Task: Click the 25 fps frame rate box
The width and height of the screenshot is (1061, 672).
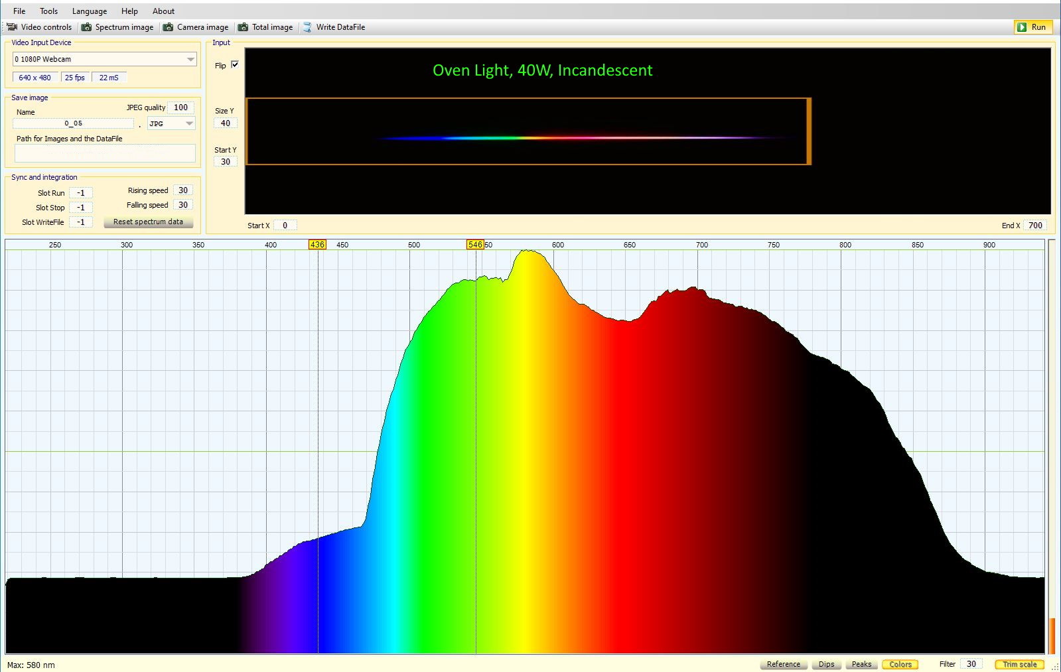Action: click(x=75, y=78)
